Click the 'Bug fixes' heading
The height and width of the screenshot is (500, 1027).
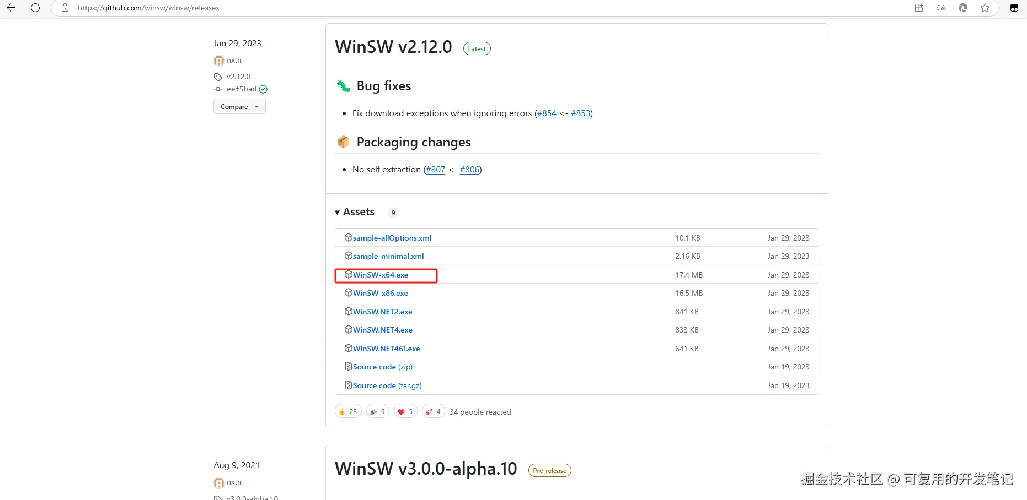point(384,86)
